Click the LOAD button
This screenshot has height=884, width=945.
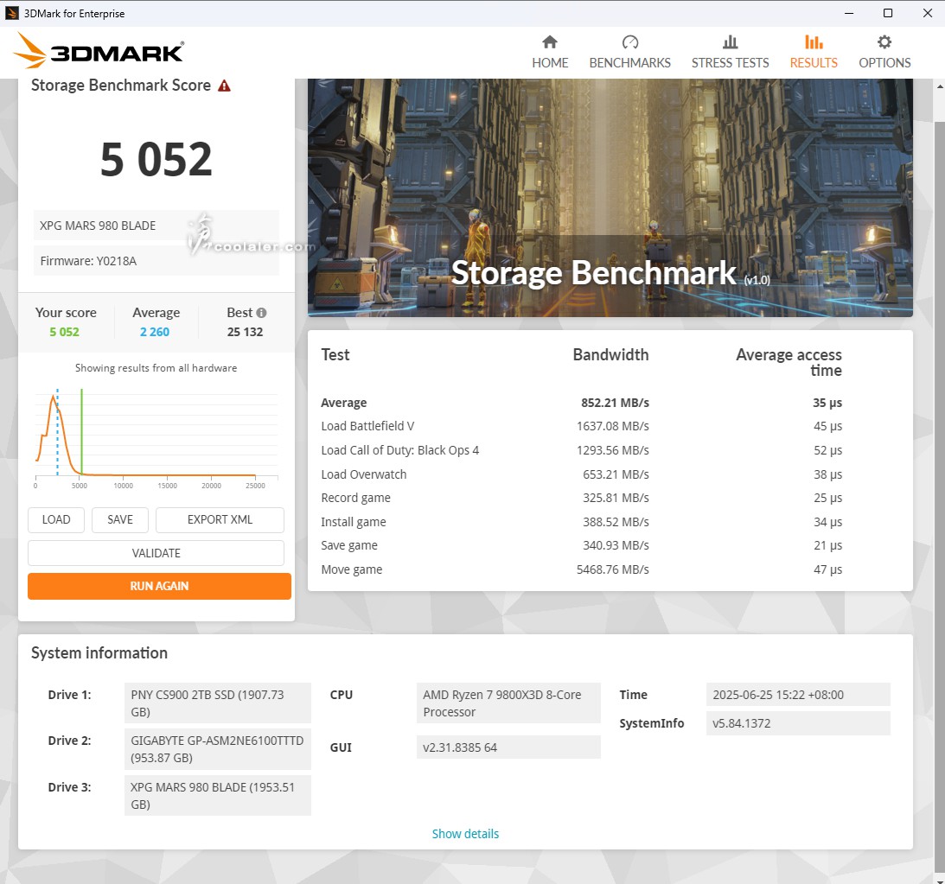(56, 519)
